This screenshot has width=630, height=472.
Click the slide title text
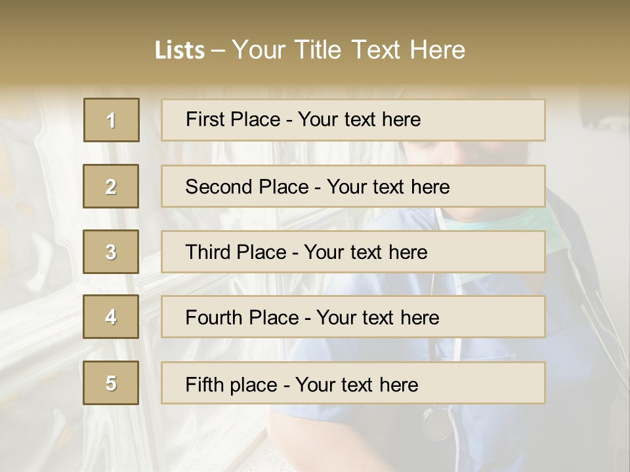pyautogui.click(x=310, y=50)
